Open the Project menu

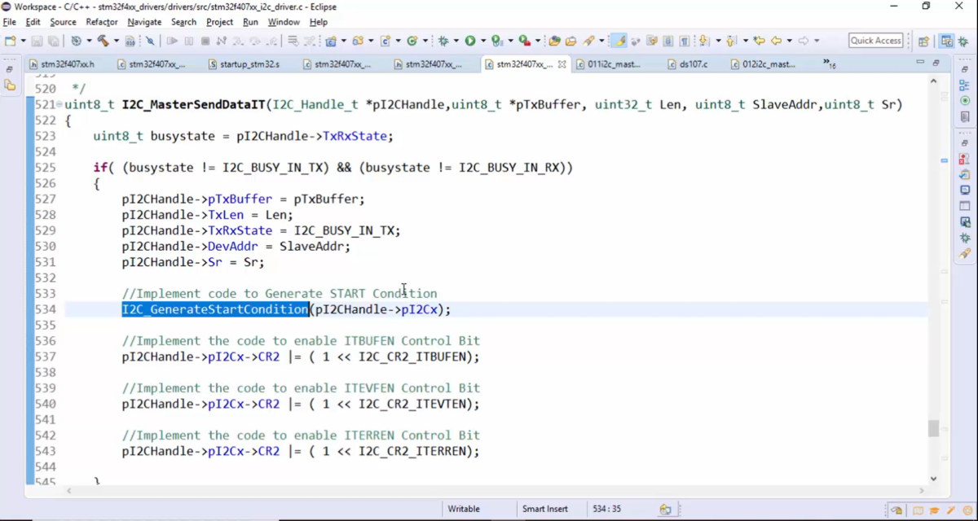coord(219,22)
